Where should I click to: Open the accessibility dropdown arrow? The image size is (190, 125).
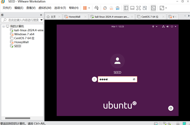156,27
